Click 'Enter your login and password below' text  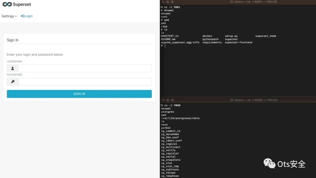click(35, 54)
